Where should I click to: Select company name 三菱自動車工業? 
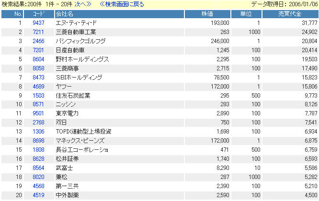(x=76, y=32)
